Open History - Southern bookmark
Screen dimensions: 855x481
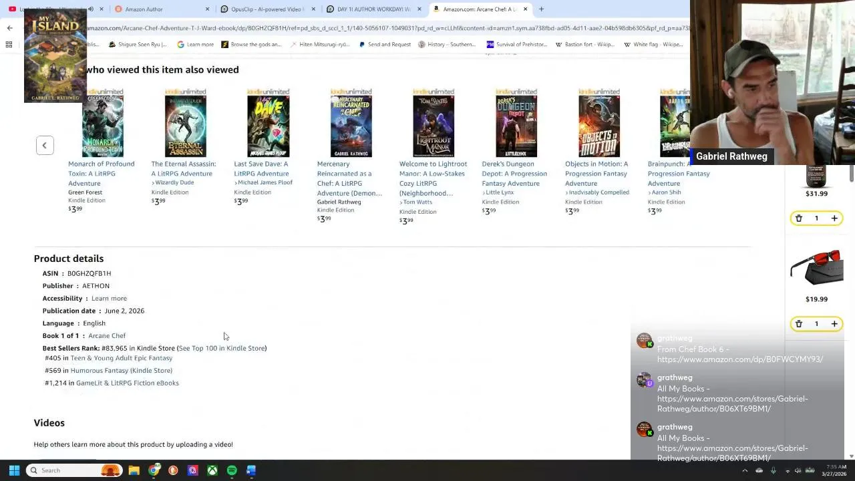coord(447,44)
